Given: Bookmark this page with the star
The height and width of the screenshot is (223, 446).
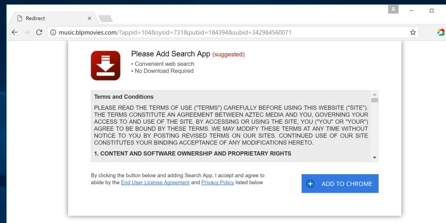Looking at the screenshot, I should (x=413, y=32).
